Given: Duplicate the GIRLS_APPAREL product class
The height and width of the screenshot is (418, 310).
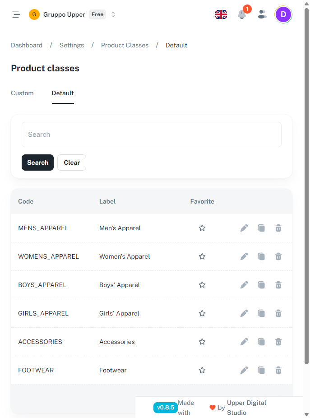Looking at the screenshot, I should tap(261, 313).
